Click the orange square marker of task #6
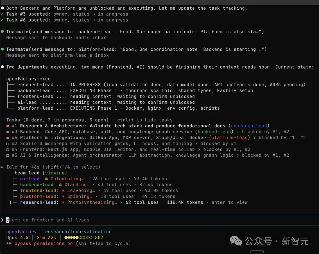The image size is (319, 254). point(8,138)
